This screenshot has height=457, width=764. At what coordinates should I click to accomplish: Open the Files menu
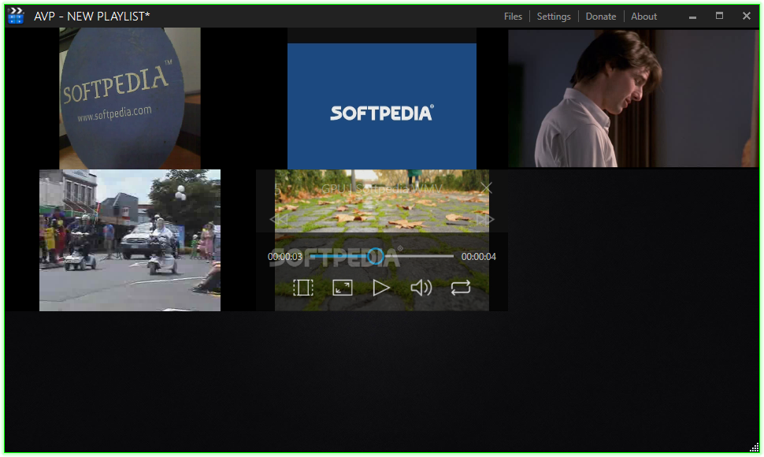click(513, 17)
